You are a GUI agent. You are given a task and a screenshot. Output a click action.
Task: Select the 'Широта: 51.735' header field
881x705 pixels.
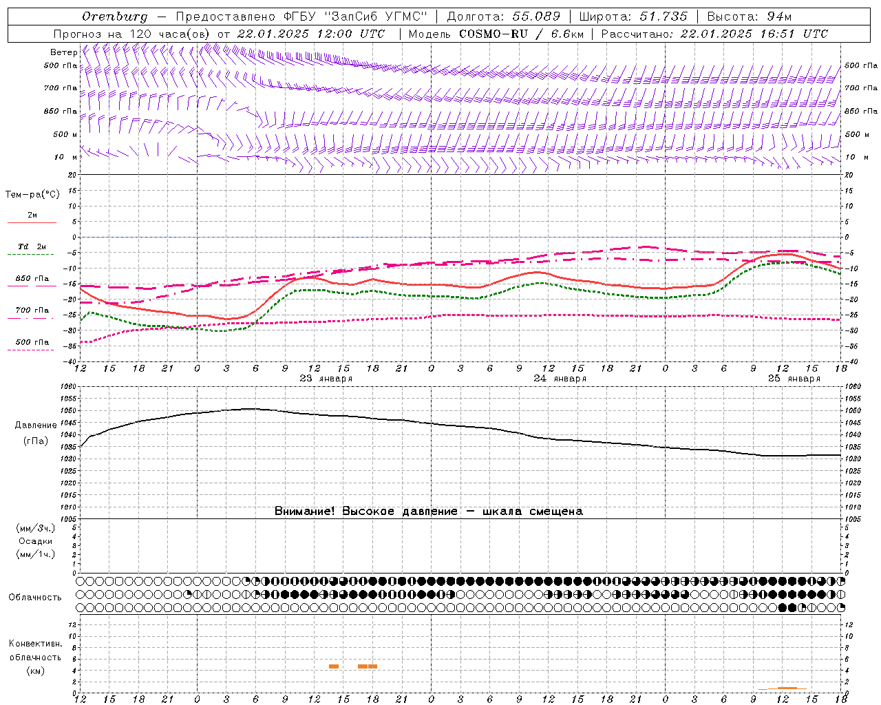[634, 17]
